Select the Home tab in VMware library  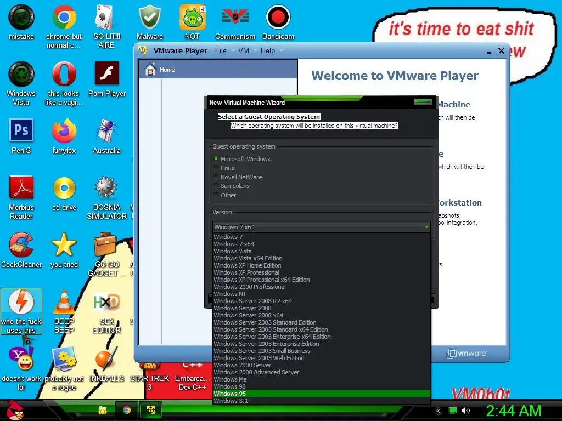click(x=218, y=70)
